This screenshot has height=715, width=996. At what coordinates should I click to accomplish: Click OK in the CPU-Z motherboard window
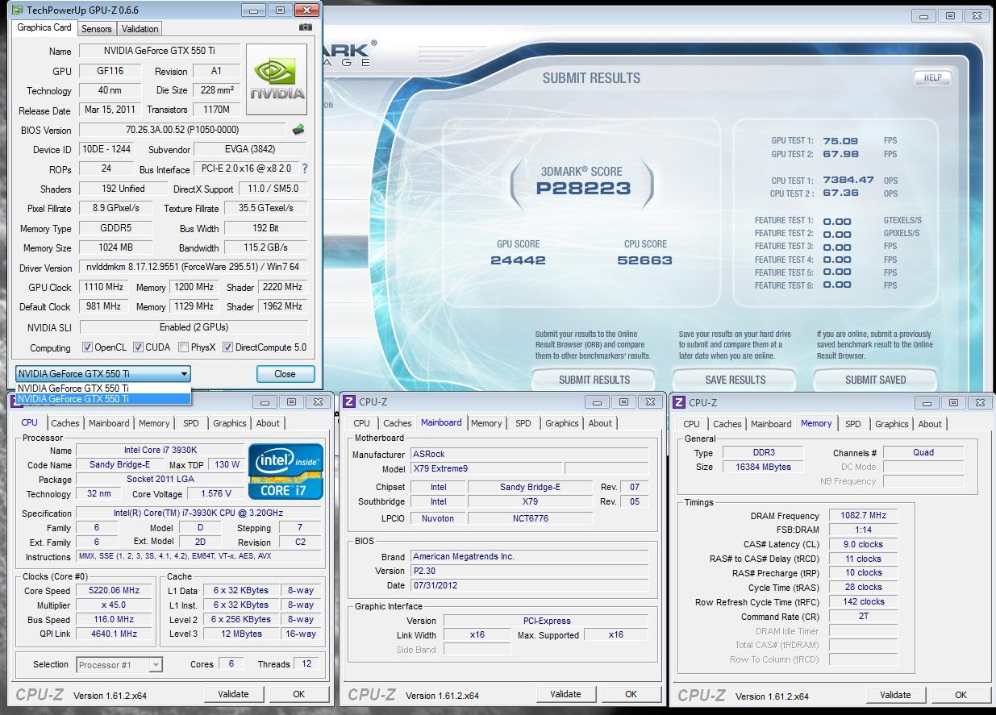tap(631, 694)
